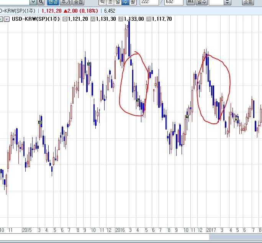262x243 pixels.
Task: Click the total bar count field 632
Action: tap(174, 2)
